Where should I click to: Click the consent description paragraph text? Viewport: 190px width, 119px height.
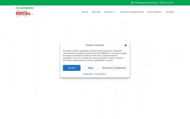coord(95,56)
